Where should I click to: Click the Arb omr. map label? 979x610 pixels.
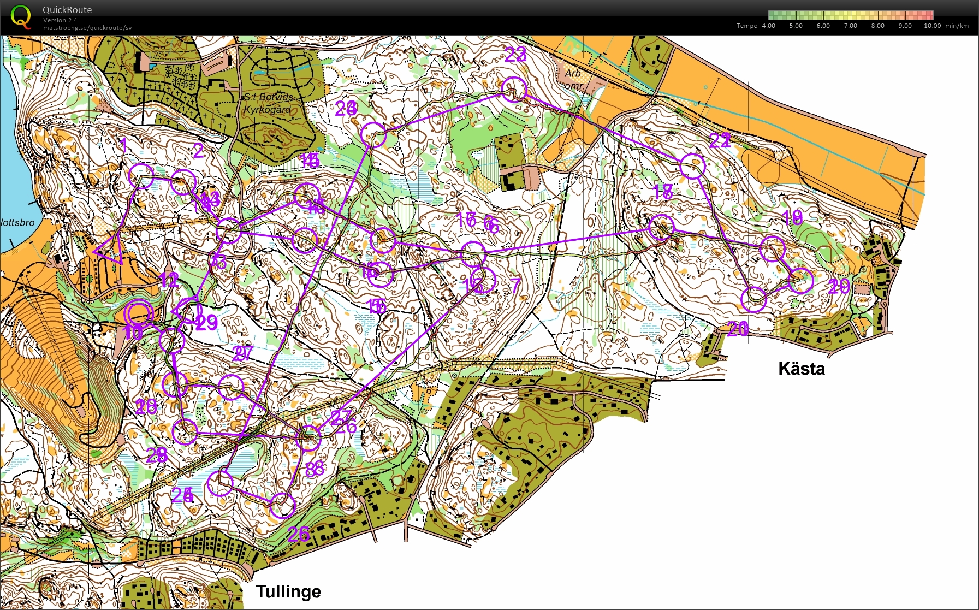574,80
